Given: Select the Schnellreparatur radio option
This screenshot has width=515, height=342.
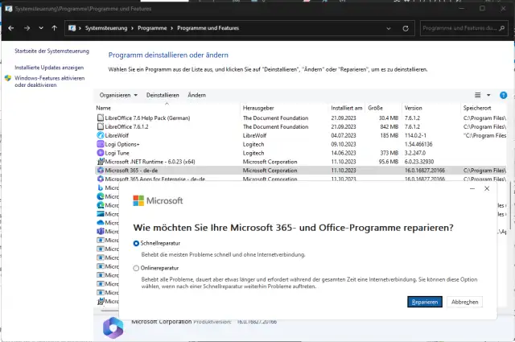Looking at the screenshot, I should 135,242.
